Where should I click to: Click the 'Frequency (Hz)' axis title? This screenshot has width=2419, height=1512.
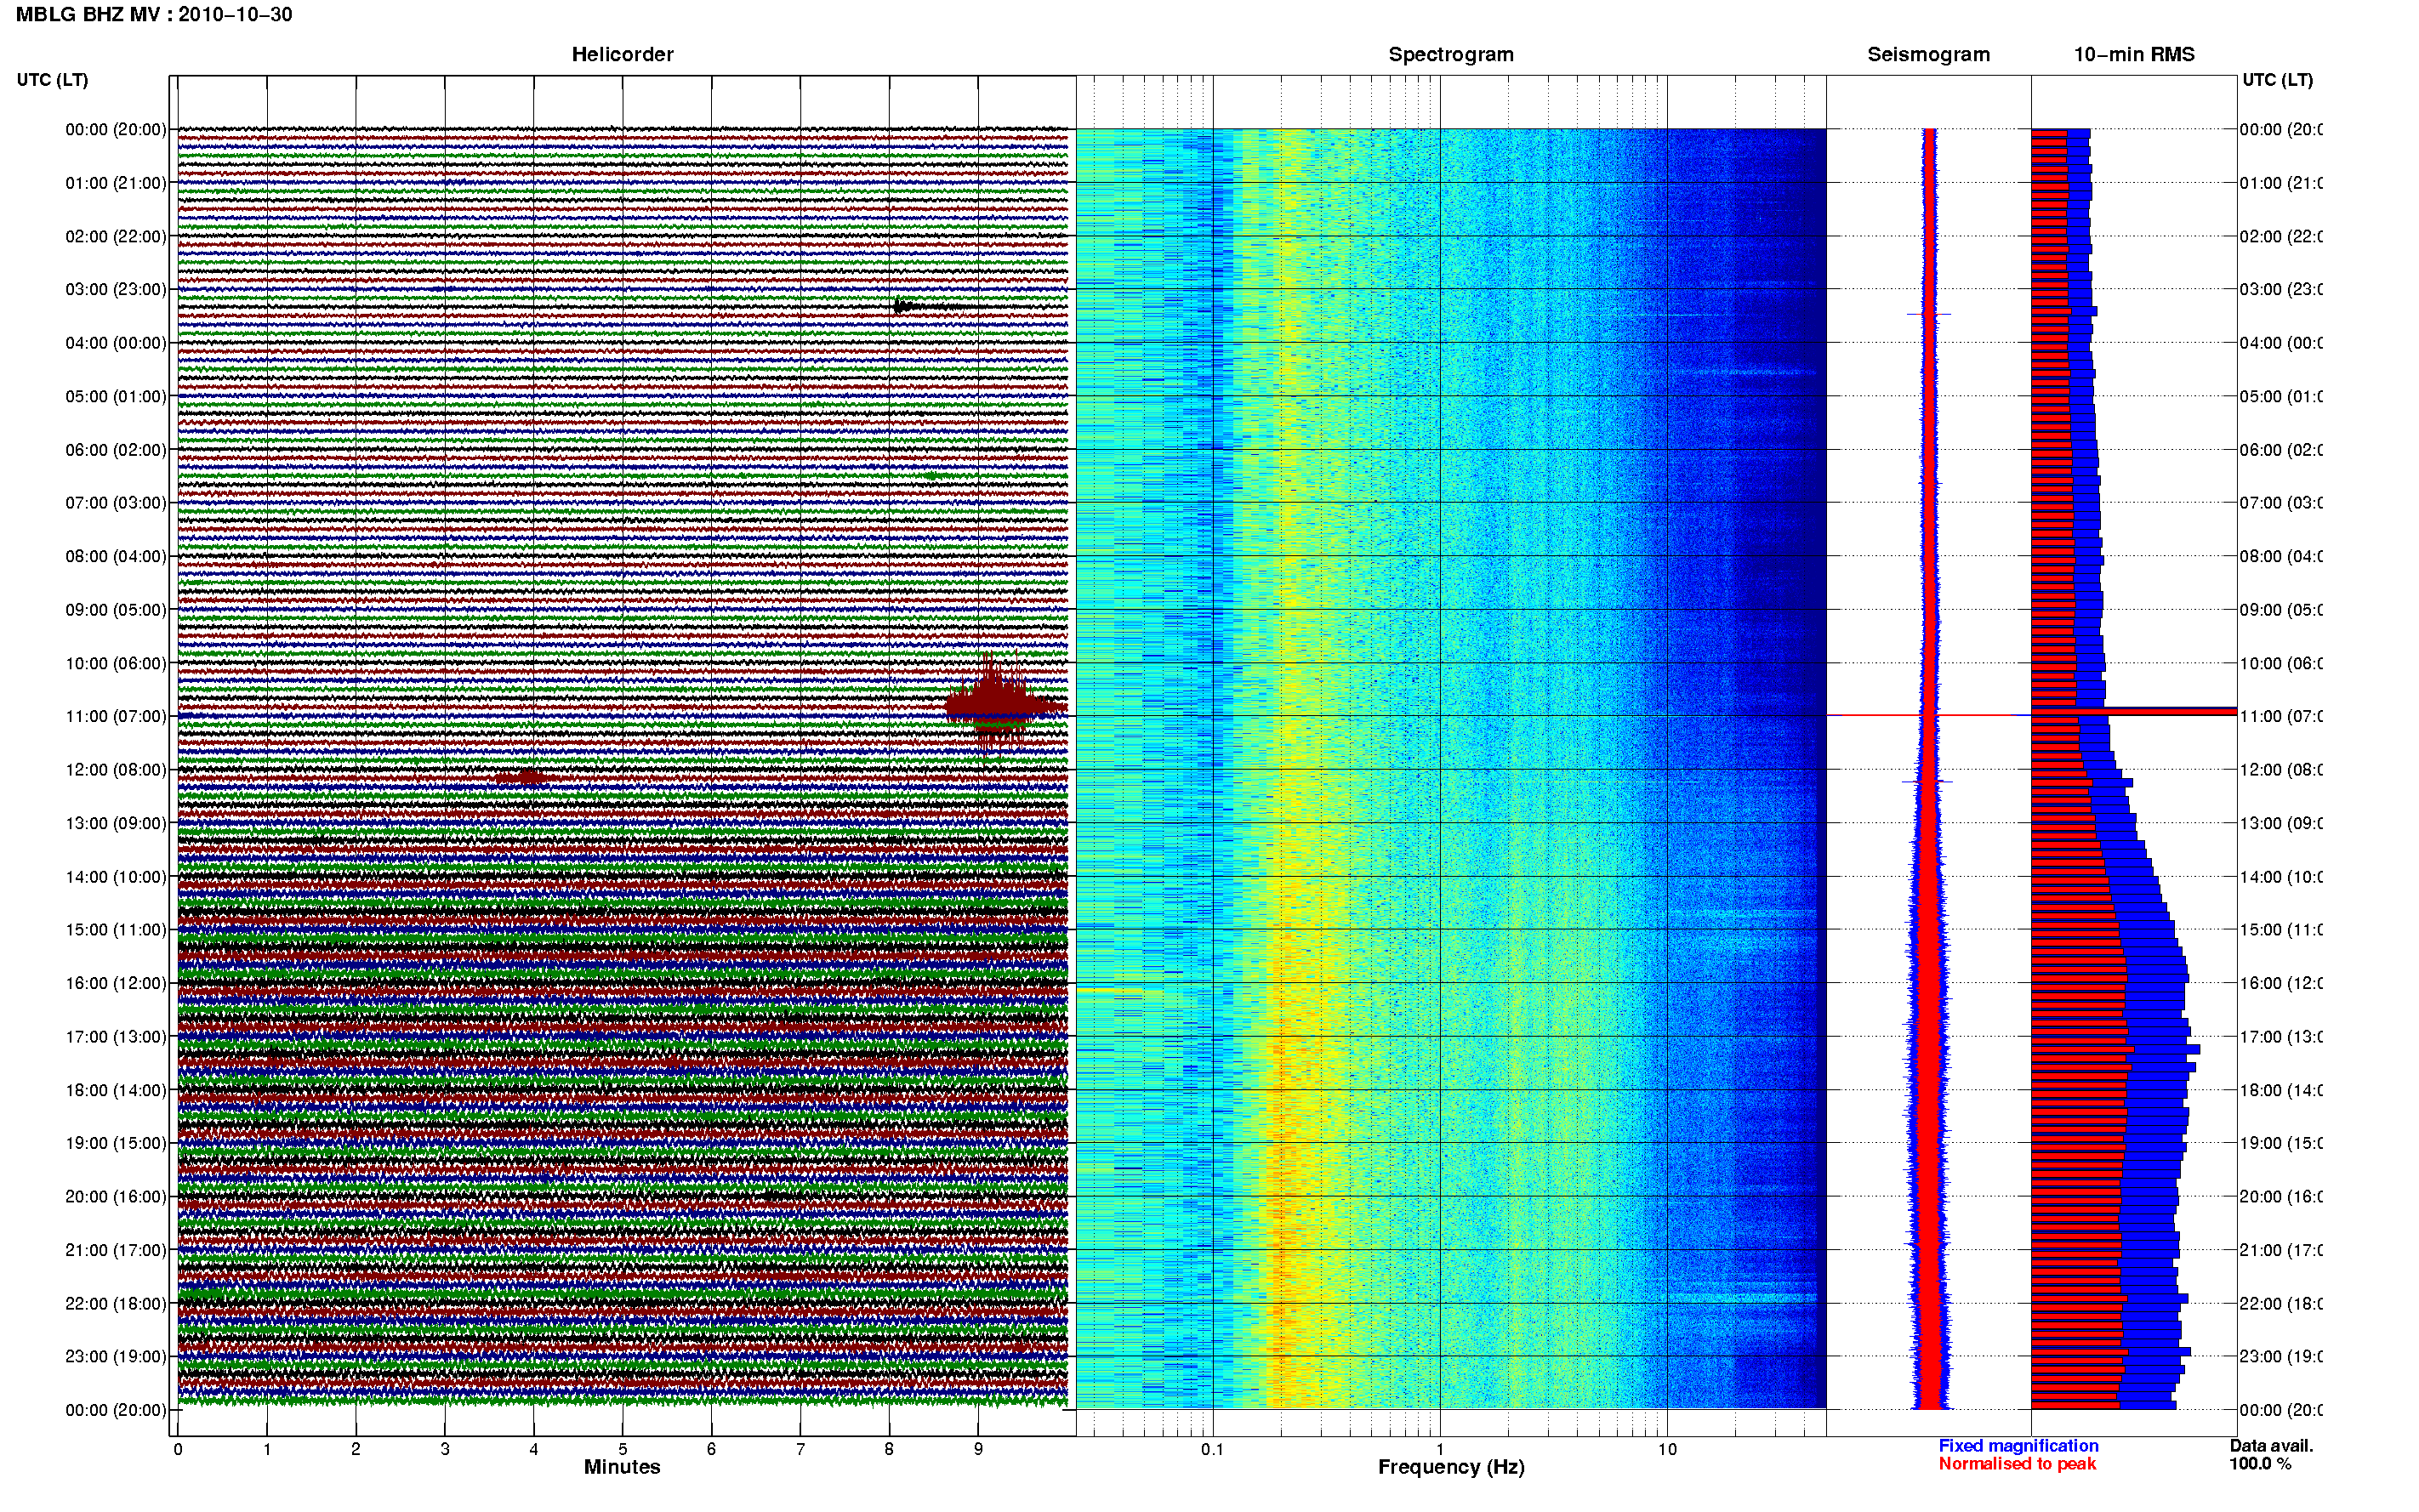click(1451, 1467)
